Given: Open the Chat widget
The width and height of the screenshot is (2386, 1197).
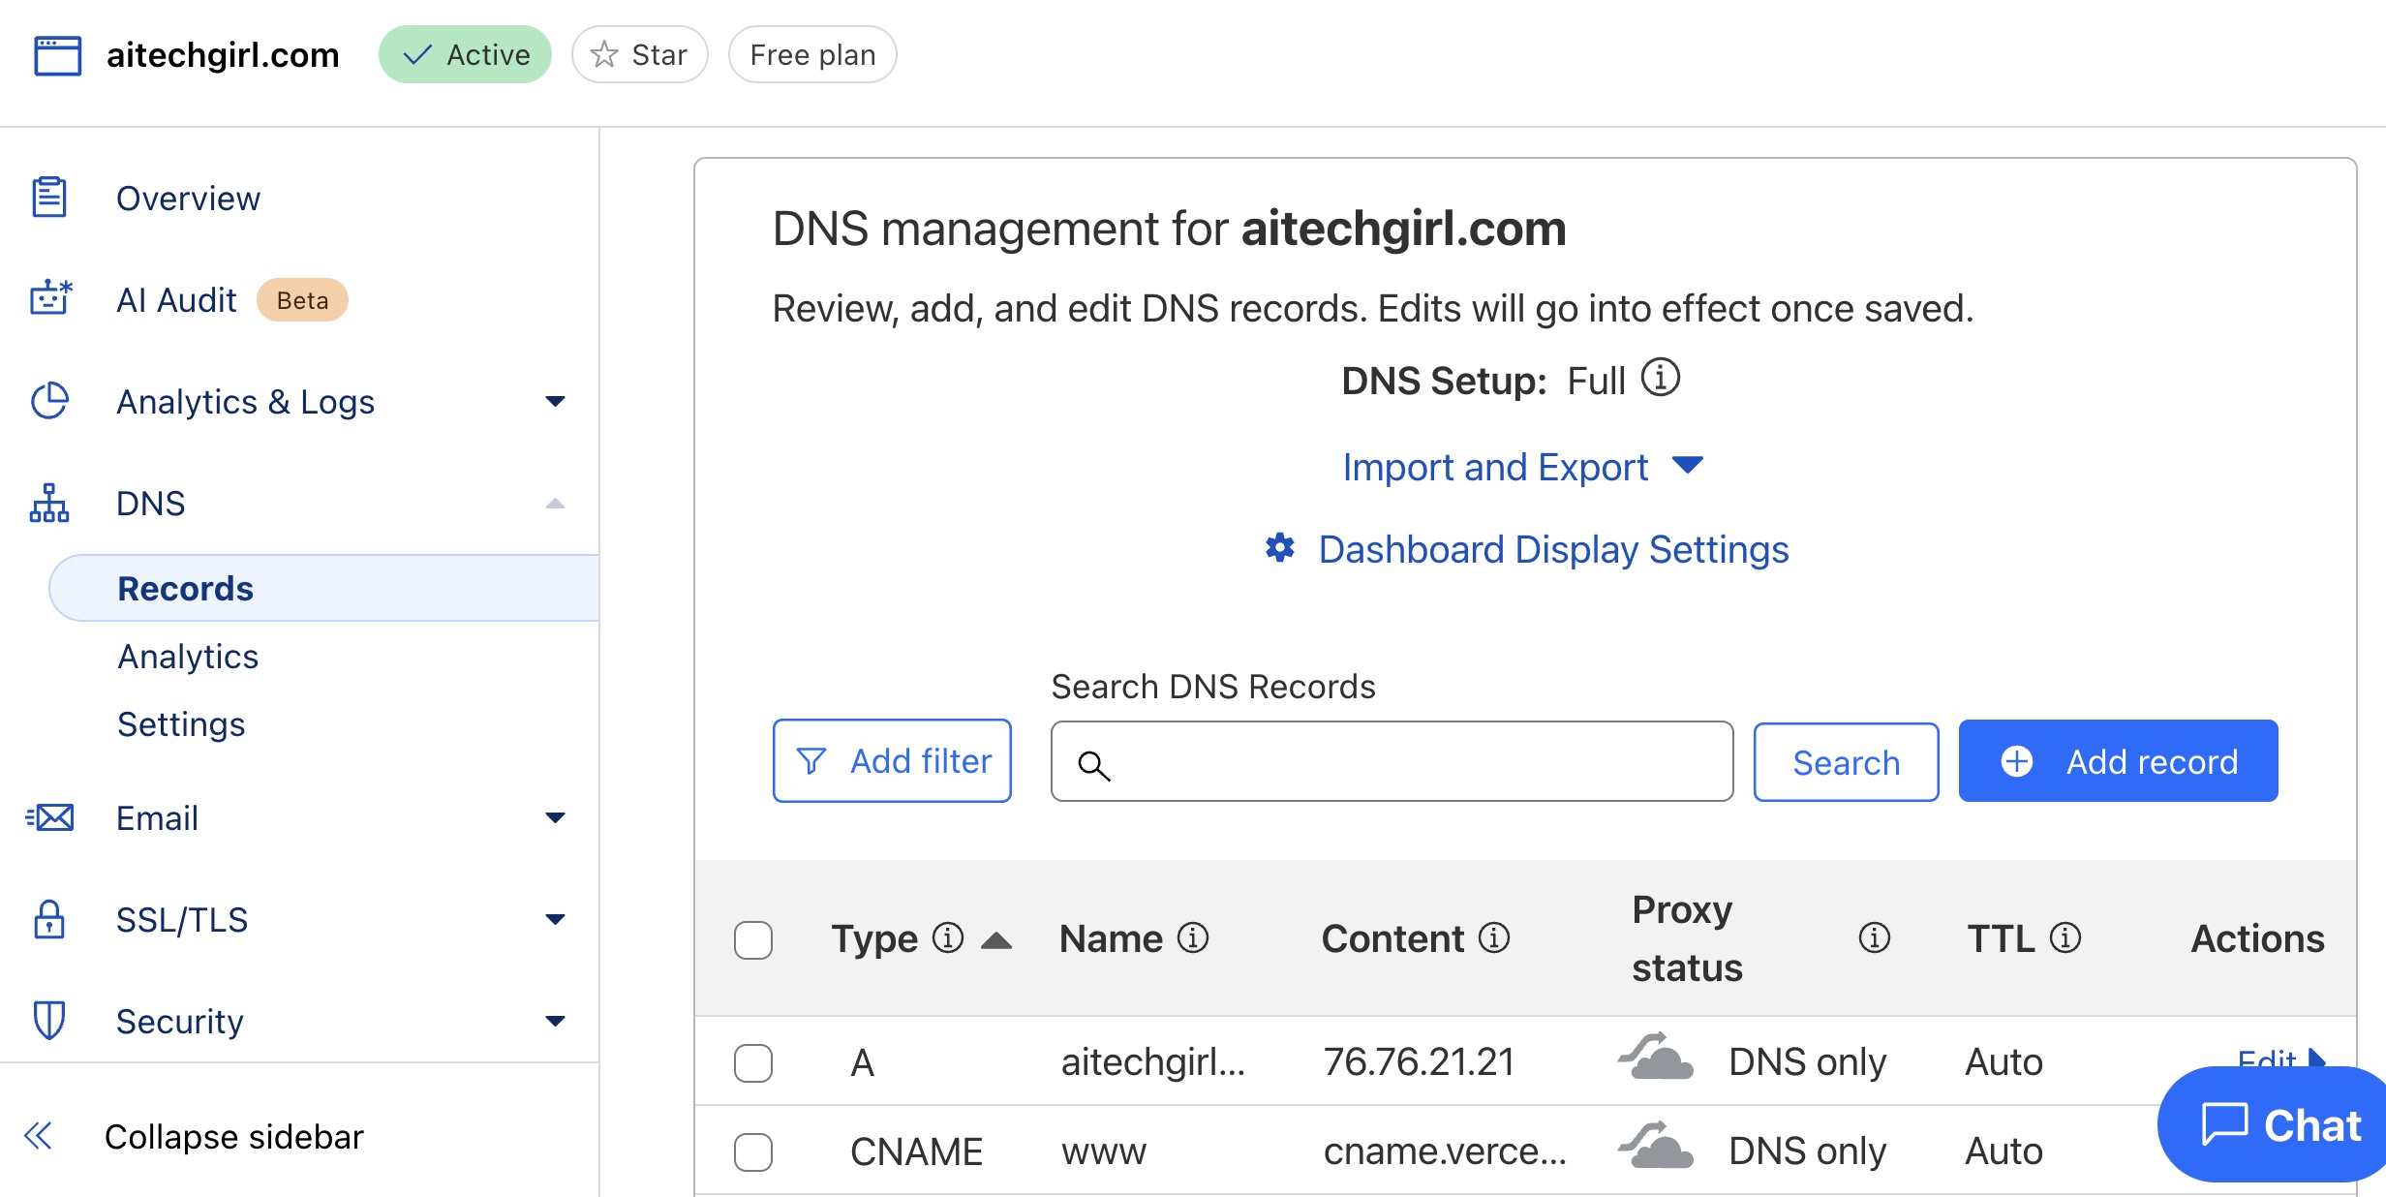Looking at the screenshot, I should pyautogui.click(x=2272, y=1124).
